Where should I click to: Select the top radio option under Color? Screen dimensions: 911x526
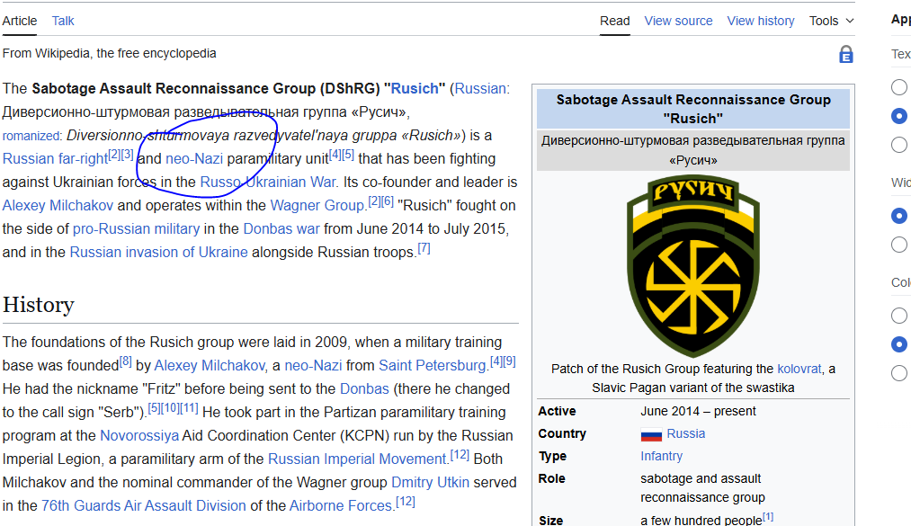tap(898, 316)
